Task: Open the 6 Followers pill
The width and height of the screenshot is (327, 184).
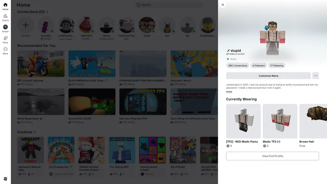Action: [259, 65]
